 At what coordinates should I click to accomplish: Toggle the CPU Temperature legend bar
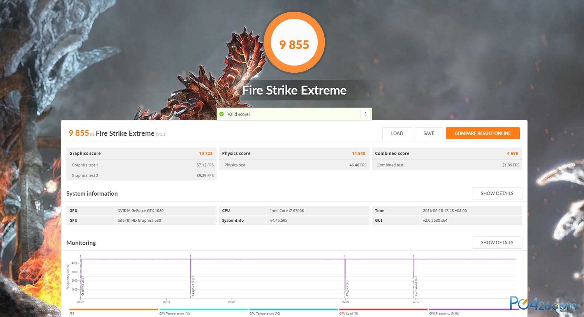203,310
